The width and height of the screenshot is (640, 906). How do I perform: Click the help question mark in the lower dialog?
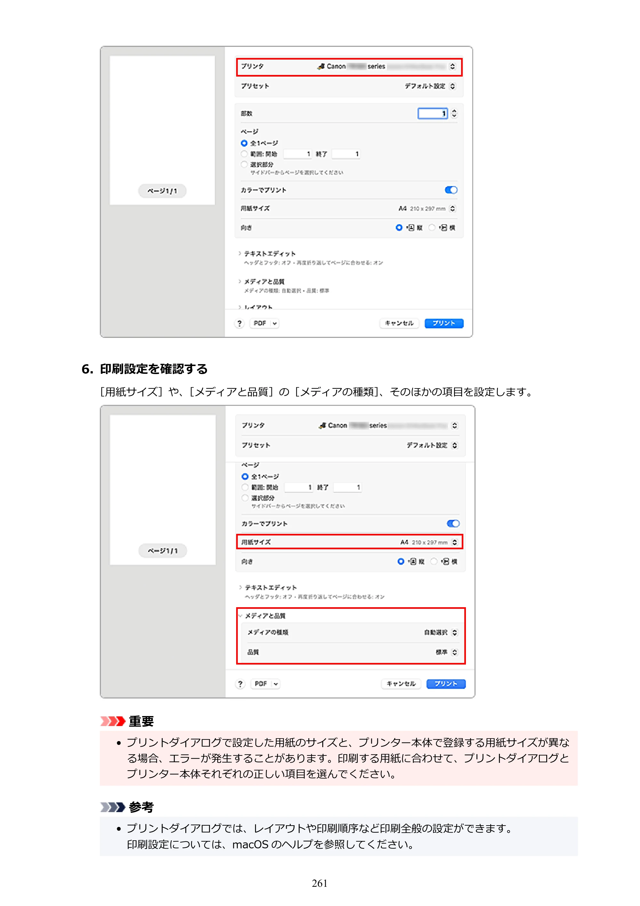pyautogui.click(x=240, y=684)
